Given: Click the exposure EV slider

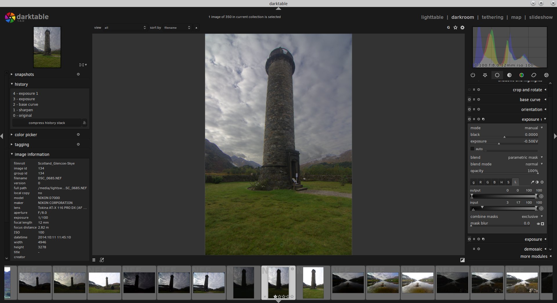Looking at the screenshot, I should coord(504,141).
